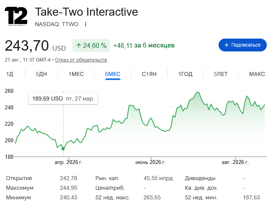272x207 pixels.
Task: Click the 243,70 USD price value
Action: (x=35, y=46)
